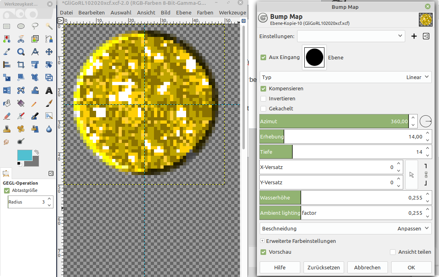Open the Farben menu
439x277 pixels.
click(x=205, y=12)
